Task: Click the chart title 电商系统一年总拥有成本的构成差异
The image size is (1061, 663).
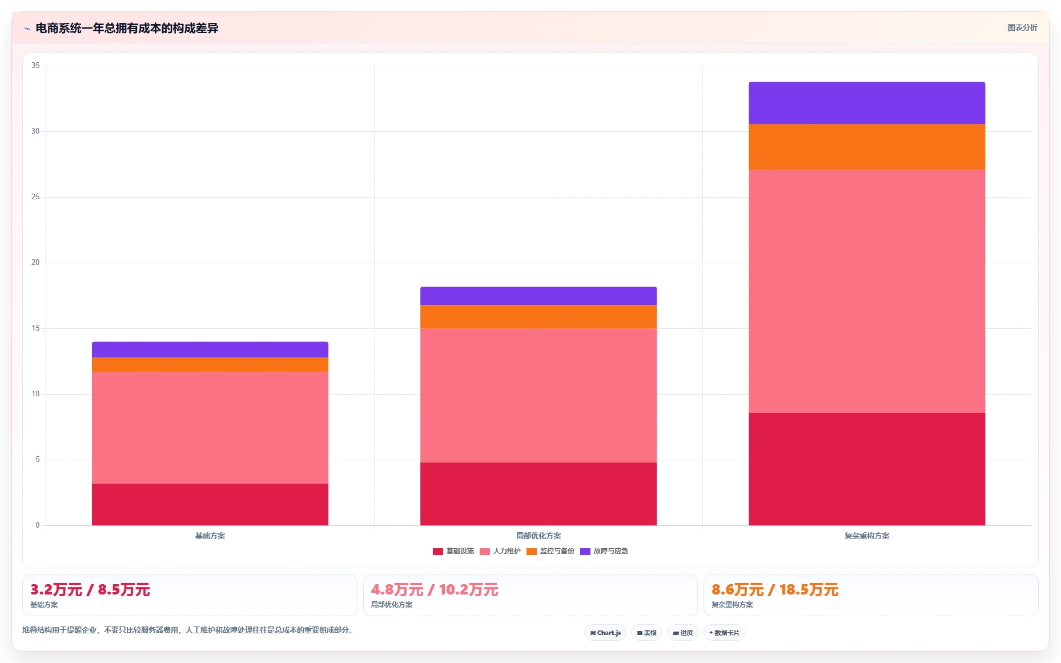Action: tap(127, 29)
